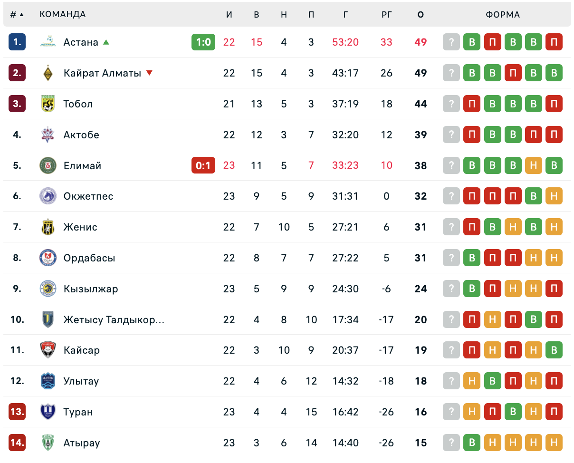
Task: Click the Atyrau green club badge
Action: click(48, 443)
